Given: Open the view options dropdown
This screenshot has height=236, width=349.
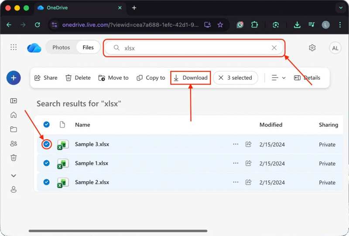Looking at the screenshot, I should 278,78.
